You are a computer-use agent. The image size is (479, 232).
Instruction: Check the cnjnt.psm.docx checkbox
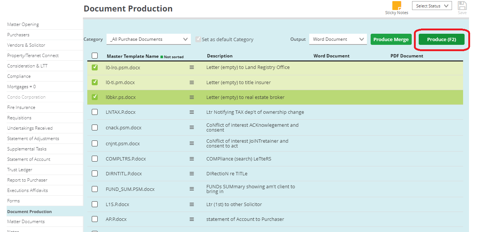click(x=95, y=143)
